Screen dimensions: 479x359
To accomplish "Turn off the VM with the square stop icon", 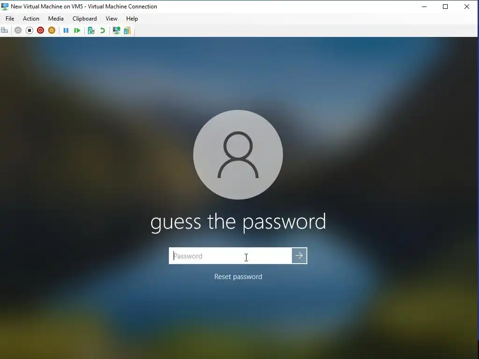I will [29, 30].
